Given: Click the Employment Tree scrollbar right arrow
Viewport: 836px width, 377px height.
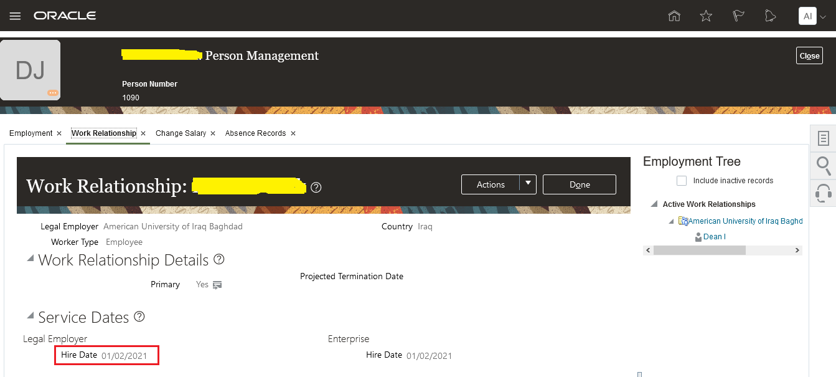Looking at the screenshot, I should [x=797, y=250].
